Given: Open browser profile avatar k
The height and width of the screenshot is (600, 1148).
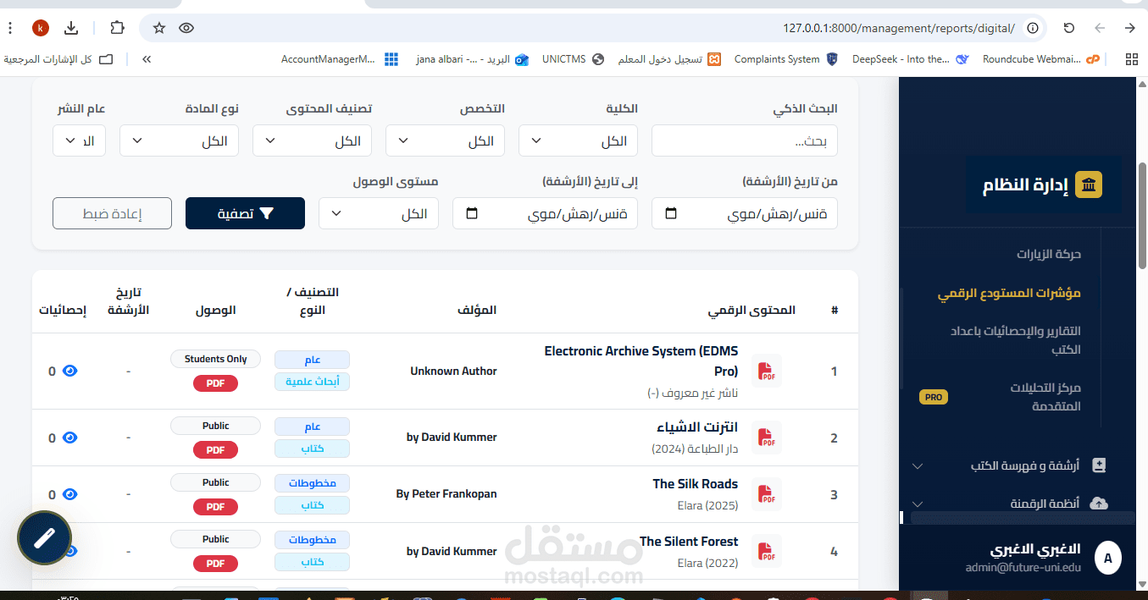Looking at the screenshot, I should click(41, 28).
